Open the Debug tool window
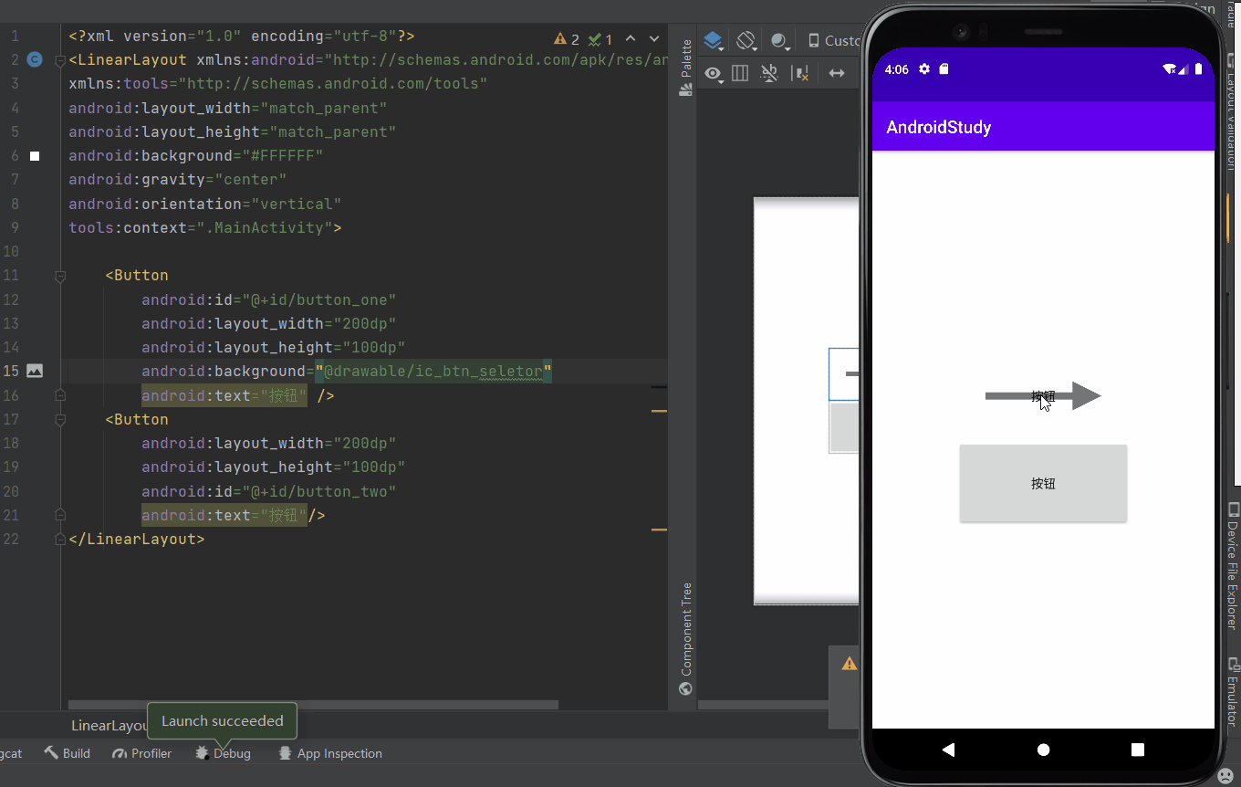Viewport: 1241px width, 787px height. pos(223,753)
